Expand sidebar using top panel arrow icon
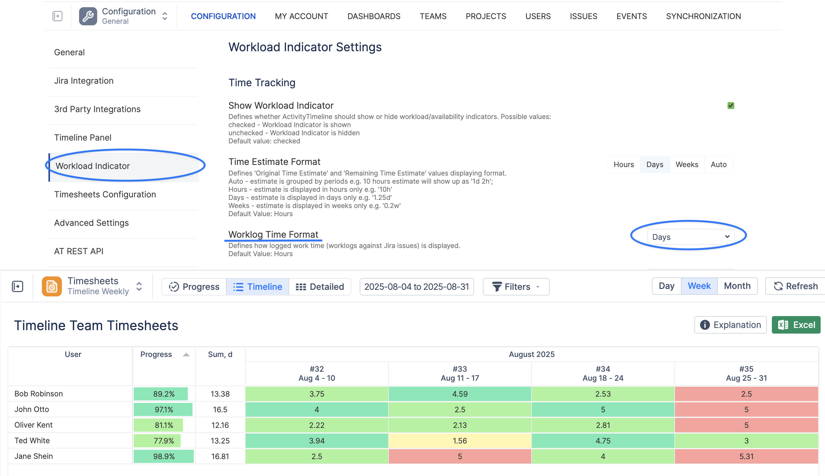This screenshot has height=476, width=825. click(57, 16)
